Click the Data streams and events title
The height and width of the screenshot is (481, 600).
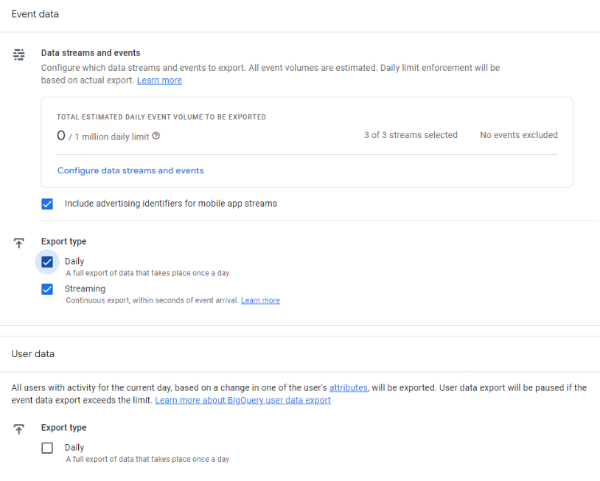click(x=91, y=53)
